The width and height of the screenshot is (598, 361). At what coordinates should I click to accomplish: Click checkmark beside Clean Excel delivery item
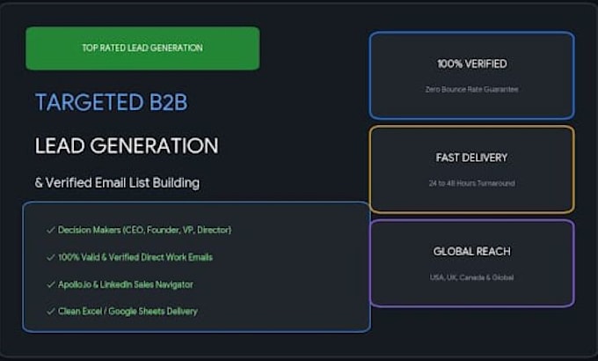pyautogui.click(x=51, y=312)
